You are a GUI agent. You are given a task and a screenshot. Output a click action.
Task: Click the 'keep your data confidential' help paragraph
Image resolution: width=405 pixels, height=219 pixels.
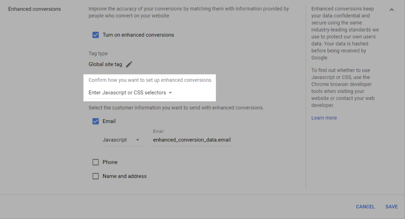pyautogui.click(x=345, y=33)
